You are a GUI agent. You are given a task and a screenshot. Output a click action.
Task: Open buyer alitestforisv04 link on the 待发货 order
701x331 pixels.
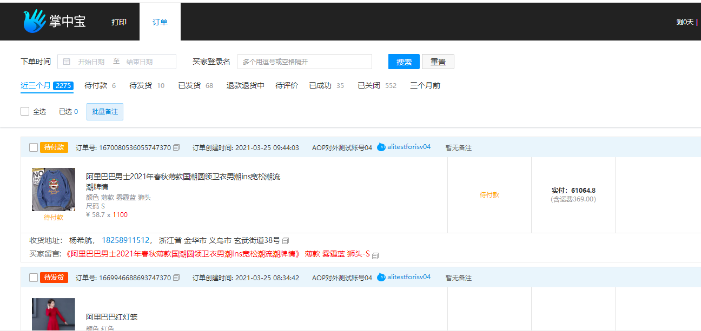pos(409,277)
